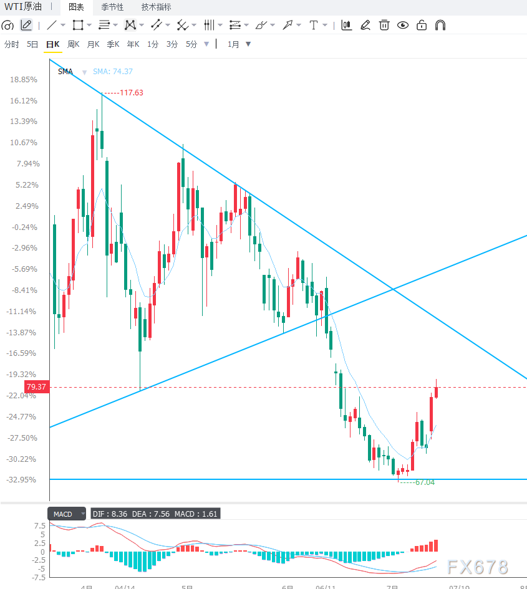Expand the text tool dropdown arrow
The width and height of the screenshot is (527, 589).
pos(325,25)
